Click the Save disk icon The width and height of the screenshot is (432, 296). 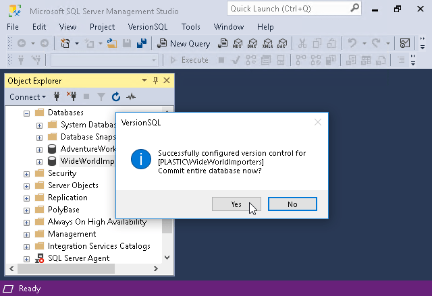tap(127, 43)
